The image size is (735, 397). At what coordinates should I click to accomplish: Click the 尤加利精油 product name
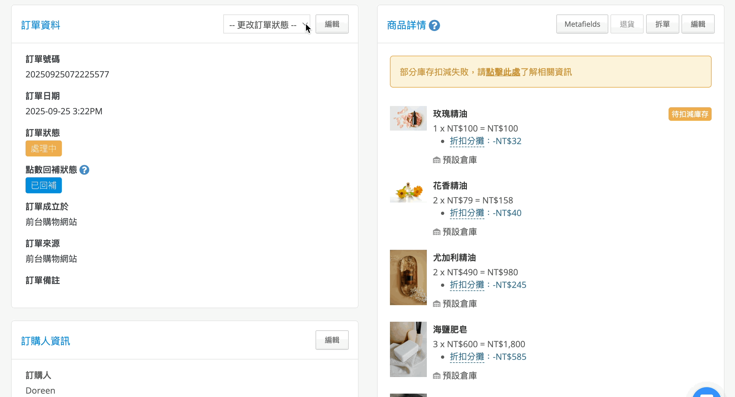[x=455, y=257]
